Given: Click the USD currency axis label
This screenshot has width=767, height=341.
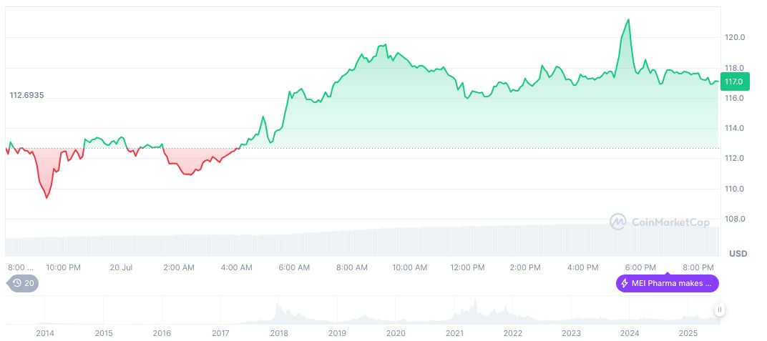Looking at the screenshot, I should tap(738, 254).
